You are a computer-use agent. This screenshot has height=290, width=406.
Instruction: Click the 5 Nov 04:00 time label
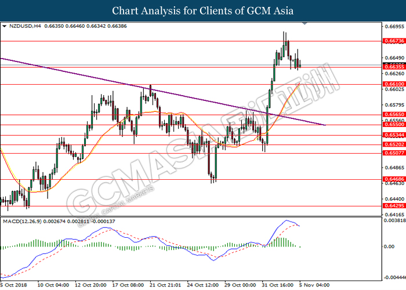(314, 285)
